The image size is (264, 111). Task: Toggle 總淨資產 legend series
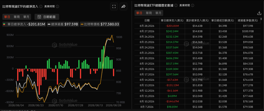coord(63,24)
